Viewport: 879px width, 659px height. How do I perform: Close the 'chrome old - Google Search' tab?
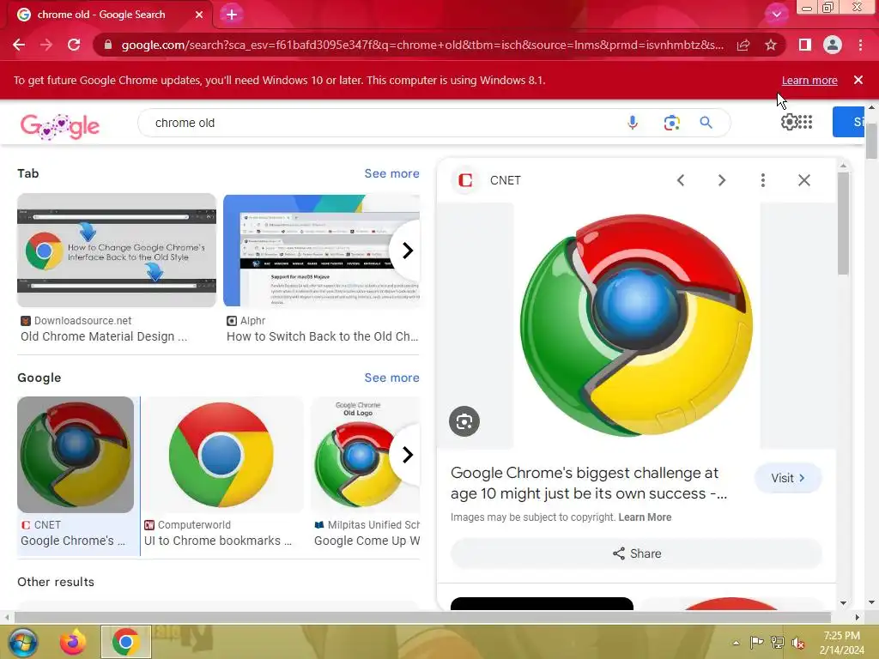pos(199,15)
